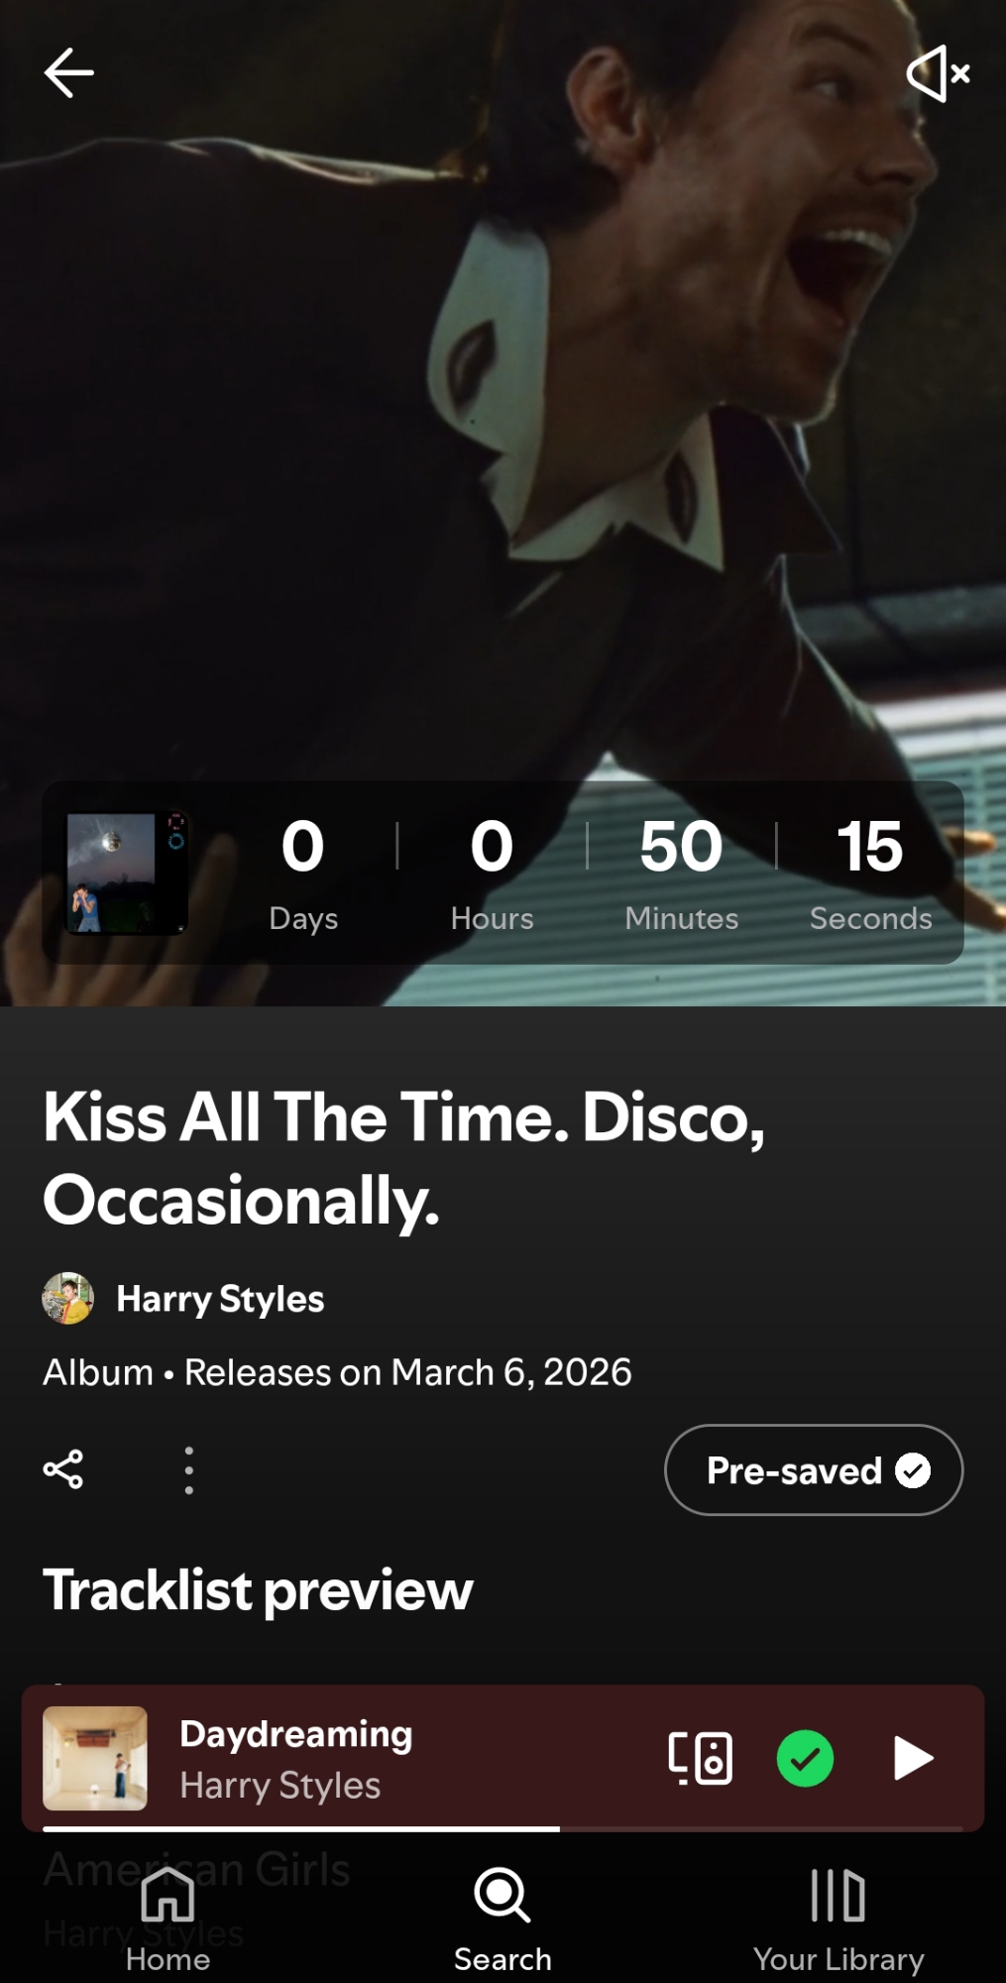
Task: Open the connect to device icon
Action: (700, 1758)
